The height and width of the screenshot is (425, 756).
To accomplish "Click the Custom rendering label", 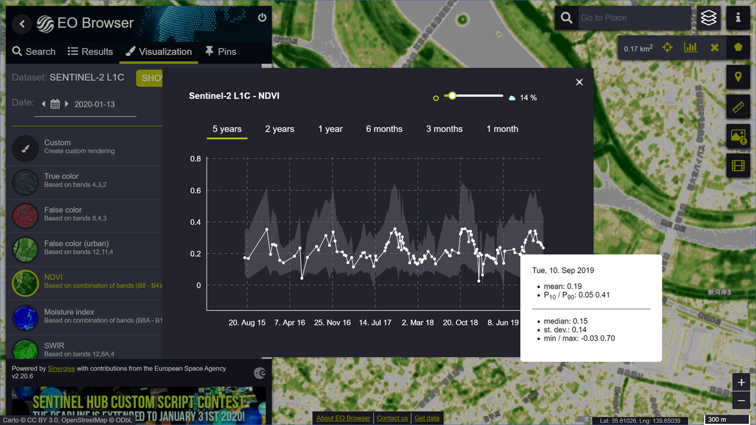I will click(57, 143).
